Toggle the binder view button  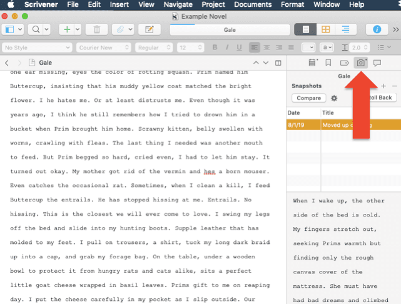[x=9, y=29]
